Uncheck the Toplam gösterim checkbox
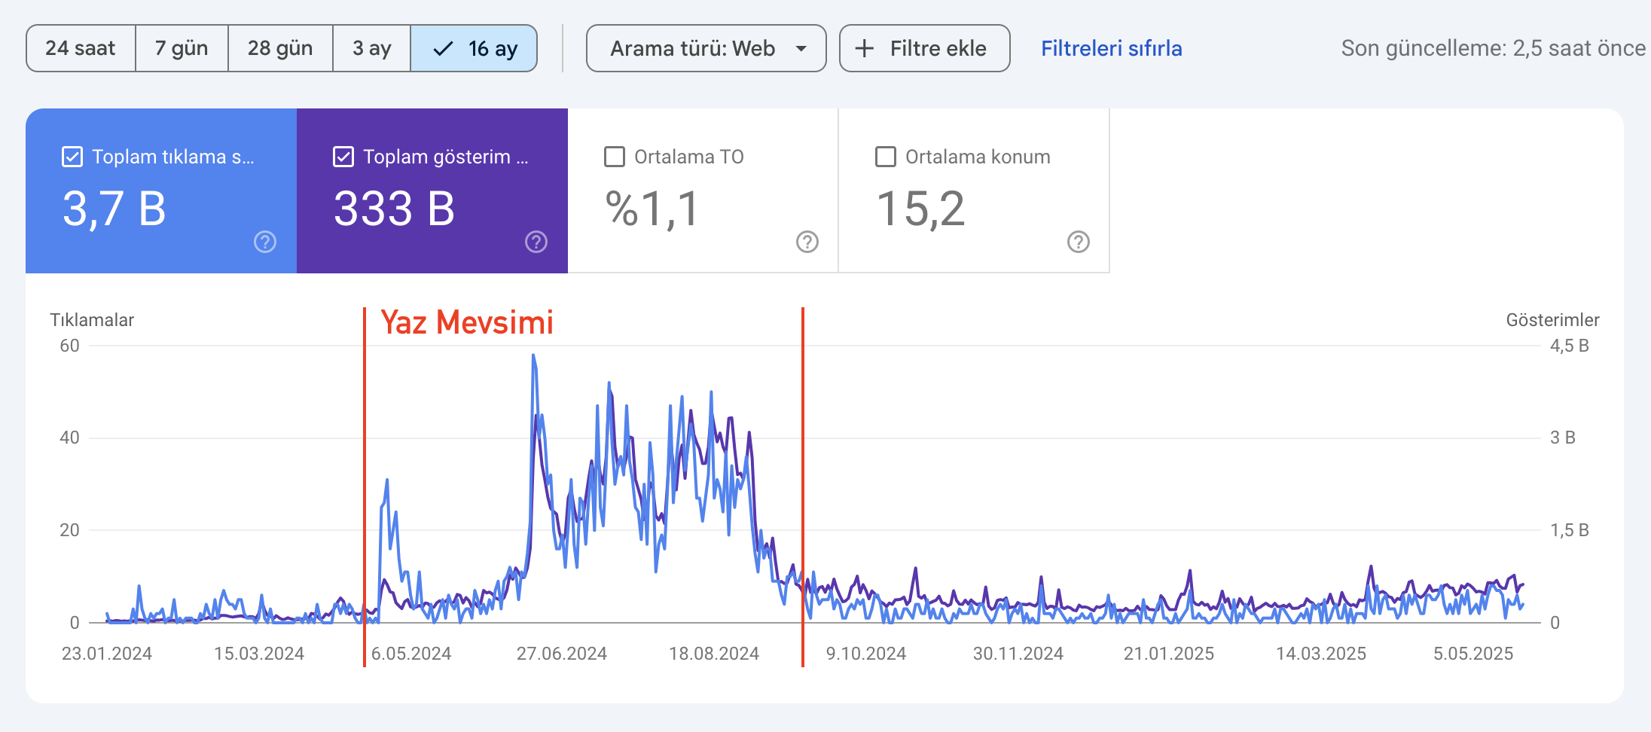 [x=343, y=157]
